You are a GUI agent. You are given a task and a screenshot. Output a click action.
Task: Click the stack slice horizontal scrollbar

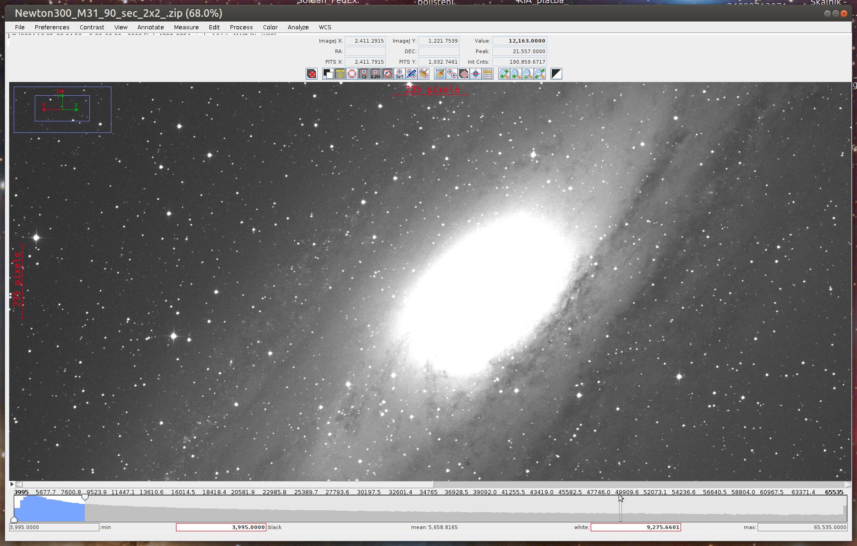[x=434, y=484]
